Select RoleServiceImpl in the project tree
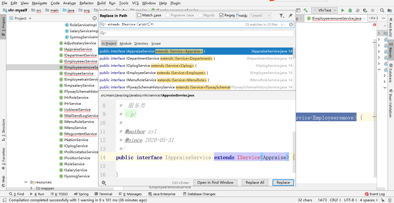This screenshot has width=394, height=203. [x=83, y=25]
